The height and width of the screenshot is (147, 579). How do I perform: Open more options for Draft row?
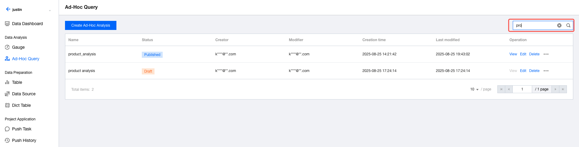point(546,71)
